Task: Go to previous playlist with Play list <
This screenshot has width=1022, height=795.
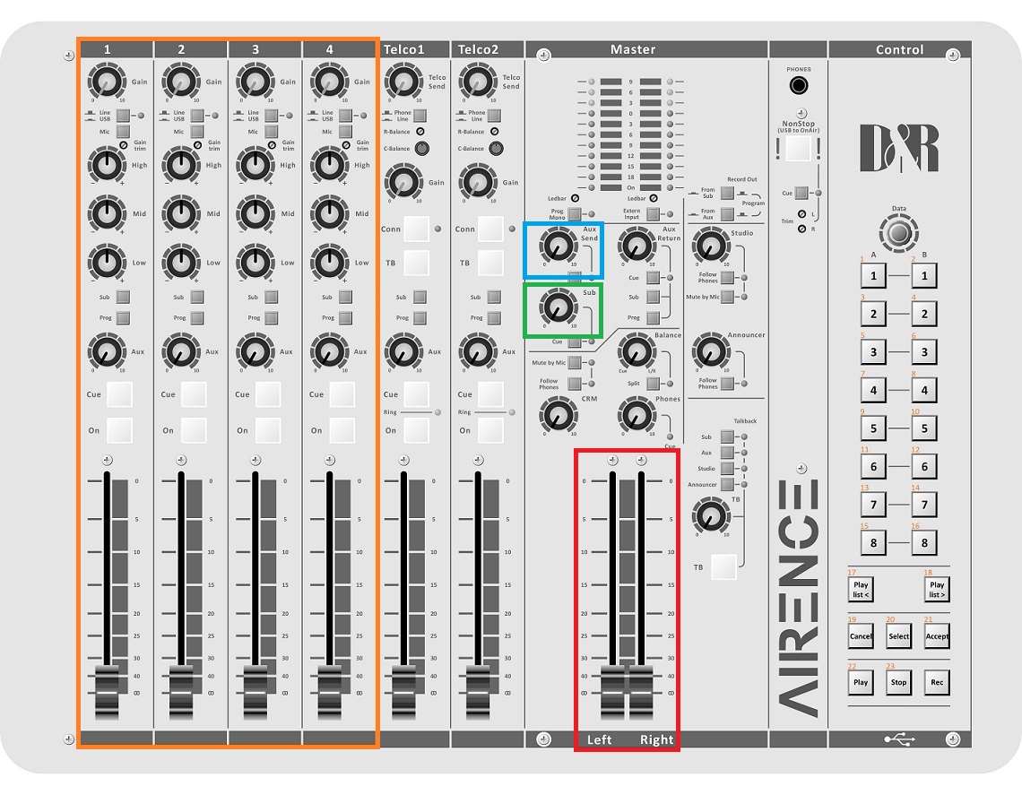Action: click(x=861, y=589)
